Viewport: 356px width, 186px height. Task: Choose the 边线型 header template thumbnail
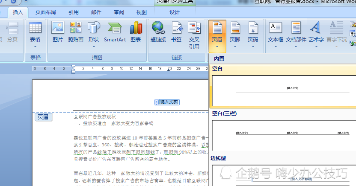click(x=284, y=175)
